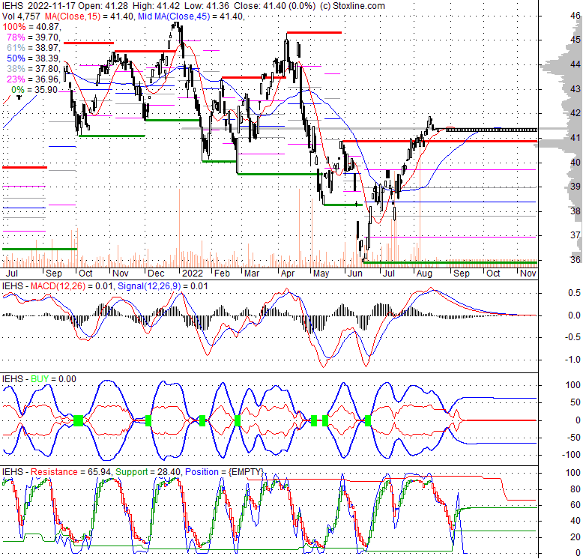
Task: Click the Vol 4,757 volume reading
Action: pos(21,16)
